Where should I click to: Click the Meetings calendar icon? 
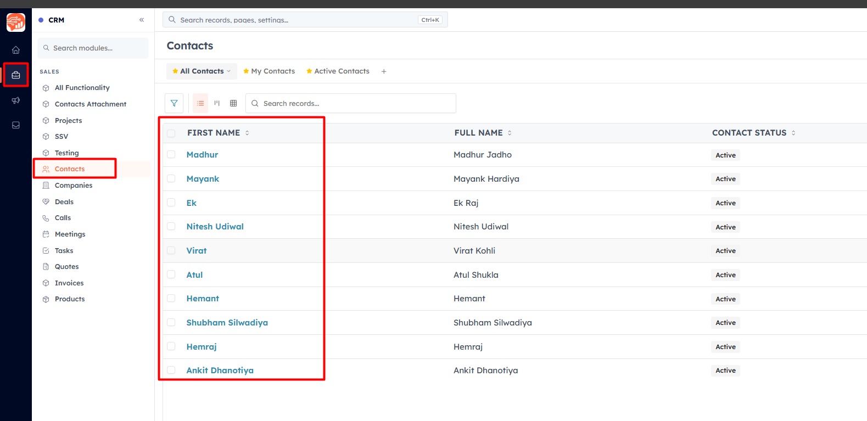tap(46, 234)
